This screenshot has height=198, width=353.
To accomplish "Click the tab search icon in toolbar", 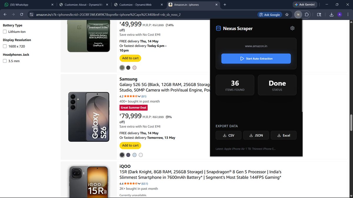I will (x=319, y=14).
